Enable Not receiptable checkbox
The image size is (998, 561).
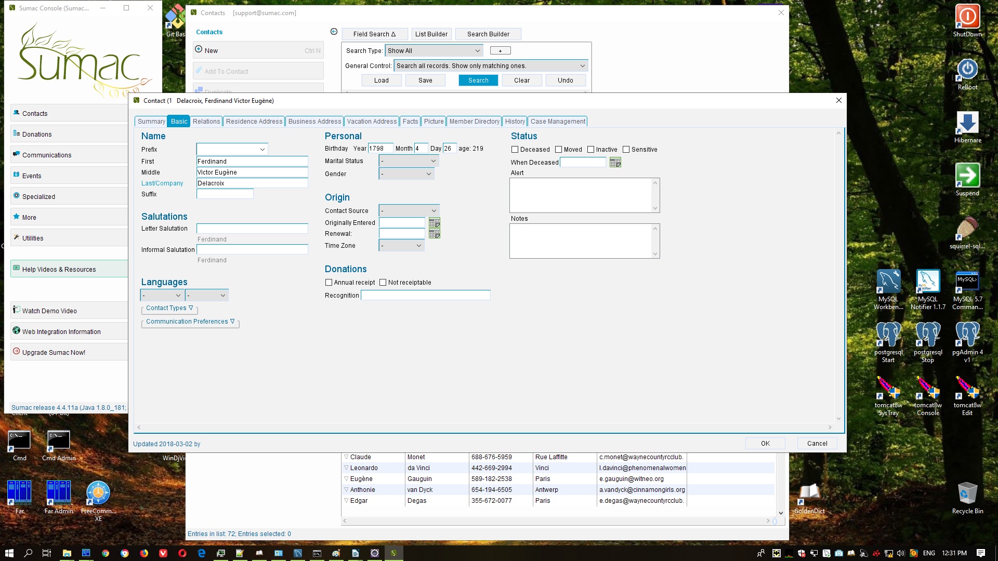[x=383, y=283]
